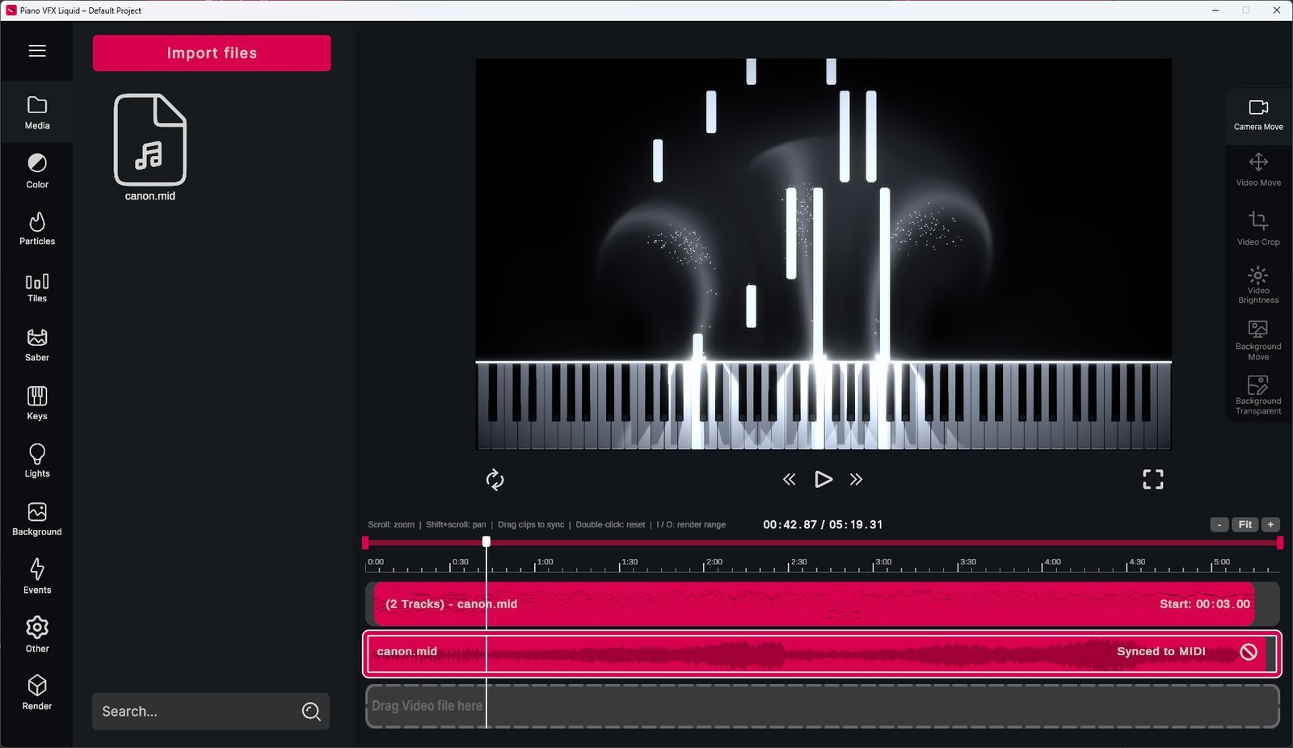Select the Camera Move tool
Image resolution: width=1293 pixels, height=748 pixels.
click(x=1258, y=116)
